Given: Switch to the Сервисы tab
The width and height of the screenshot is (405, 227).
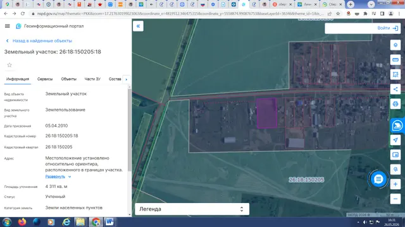Looking at the screenshot, I should (x=45, y=79).
